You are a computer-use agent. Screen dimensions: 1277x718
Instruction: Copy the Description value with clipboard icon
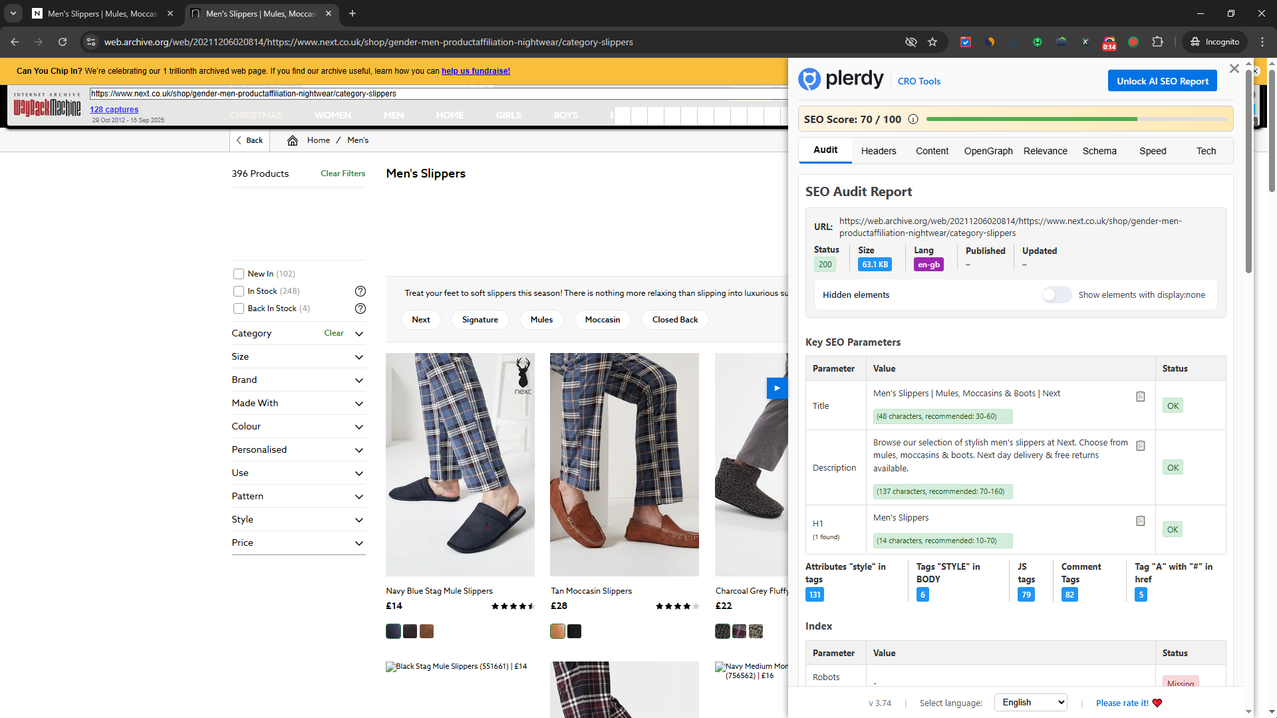pos(1140,445)
